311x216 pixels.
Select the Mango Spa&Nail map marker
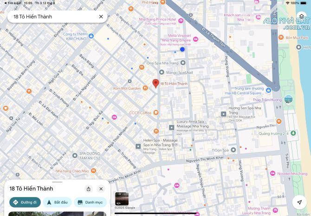click(x=162, y=72)
